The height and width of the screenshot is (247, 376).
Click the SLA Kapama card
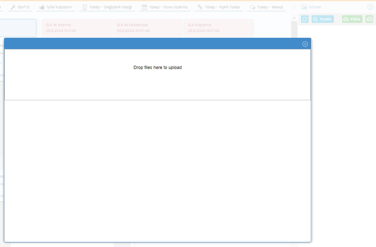[x=219, y=28]
